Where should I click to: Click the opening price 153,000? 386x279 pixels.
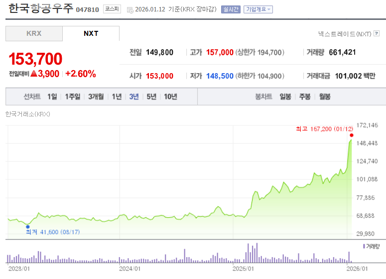159,76
